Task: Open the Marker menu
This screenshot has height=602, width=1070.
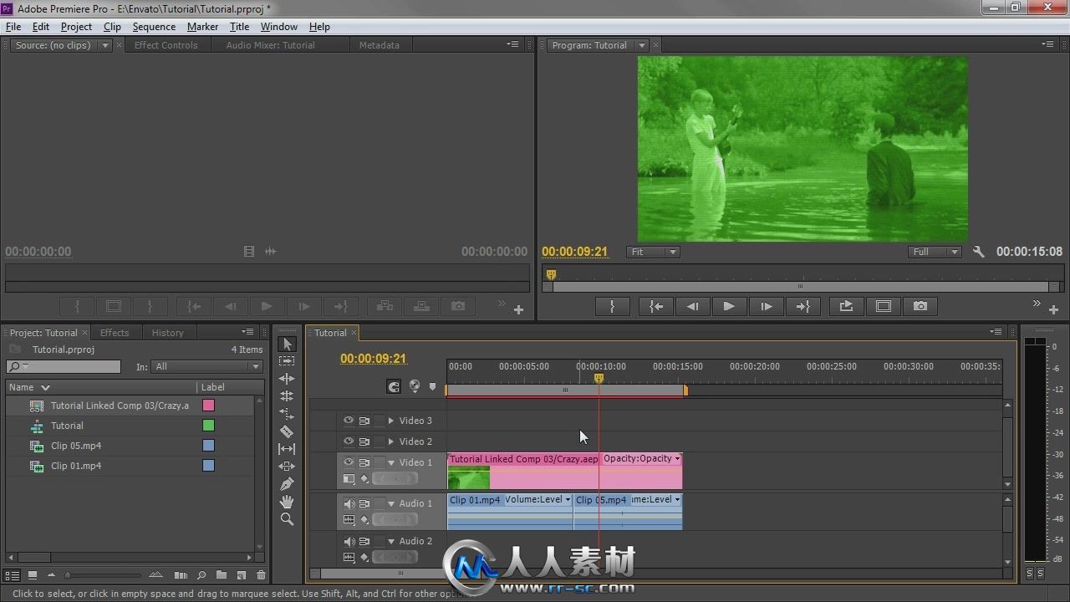Action: coord(202,27)
